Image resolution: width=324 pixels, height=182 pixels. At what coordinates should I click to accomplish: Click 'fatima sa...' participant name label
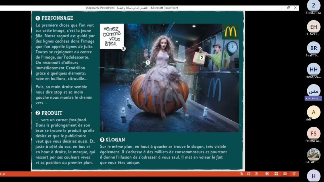click(313, 141)
